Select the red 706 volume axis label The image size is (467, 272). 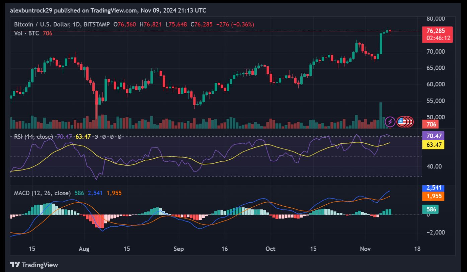click(432, 125)
